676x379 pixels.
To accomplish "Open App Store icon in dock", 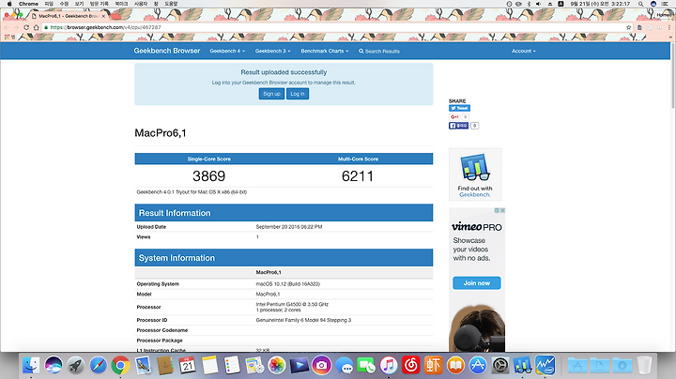I will click(x=478, y=366).
